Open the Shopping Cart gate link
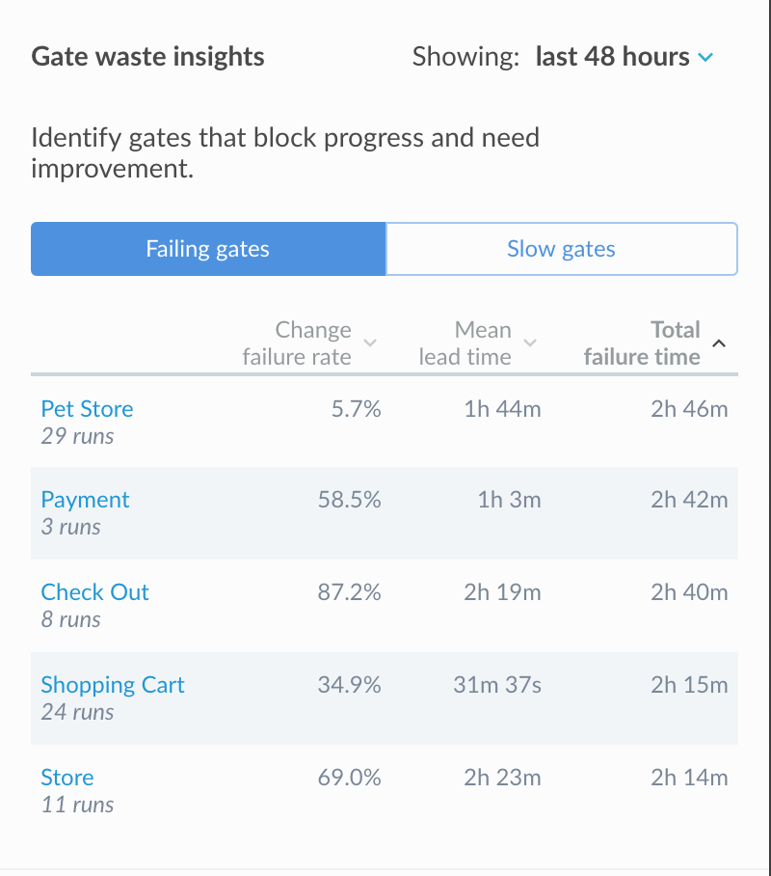Viewport: 771px width, 876px height. [x=113, y=685]
